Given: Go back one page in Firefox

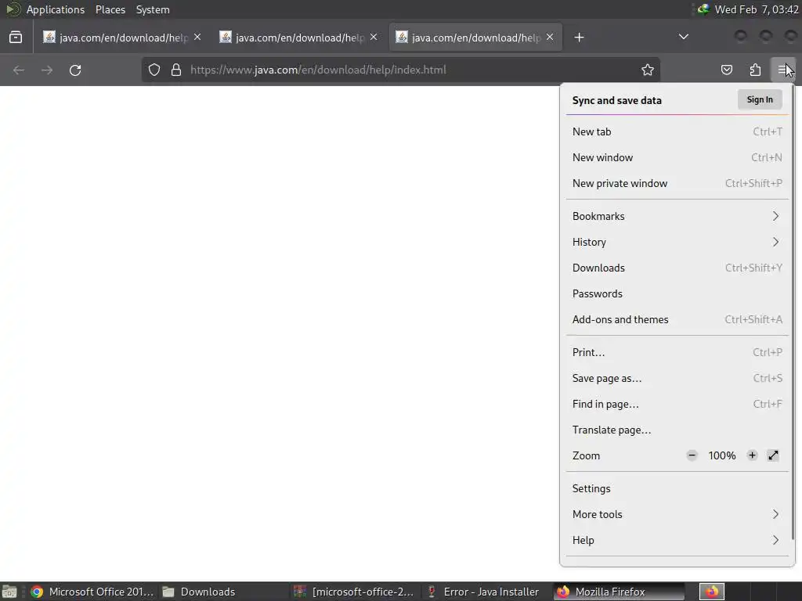Looking at the screenshot, I should pyautogui.click(x=19, y=70).
